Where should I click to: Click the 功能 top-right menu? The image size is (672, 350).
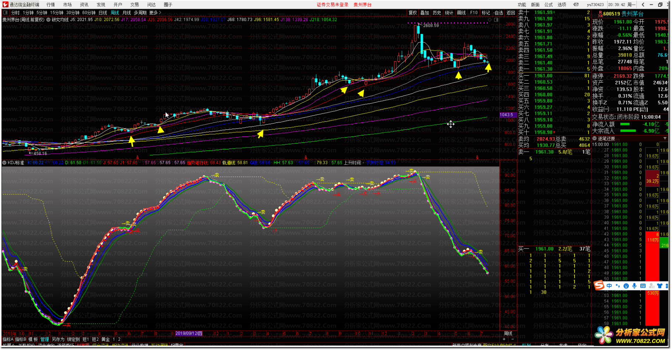click(x=522, y=5)
